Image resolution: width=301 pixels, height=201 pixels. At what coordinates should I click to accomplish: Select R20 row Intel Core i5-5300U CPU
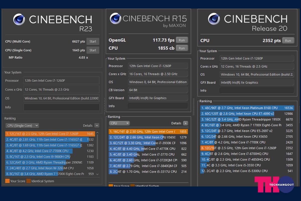[247, 171]
